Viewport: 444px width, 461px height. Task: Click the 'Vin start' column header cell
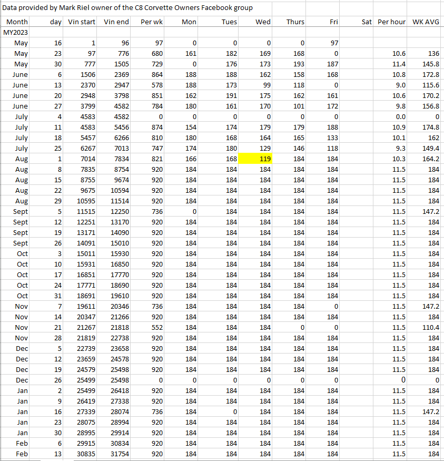(x=82, y=22)
